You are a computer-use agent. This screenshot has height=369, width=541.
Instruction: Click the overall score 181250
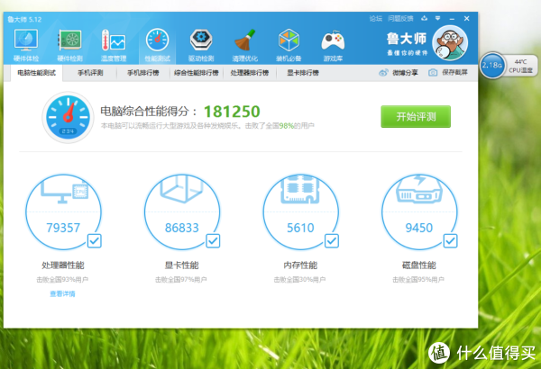[232, 112]
